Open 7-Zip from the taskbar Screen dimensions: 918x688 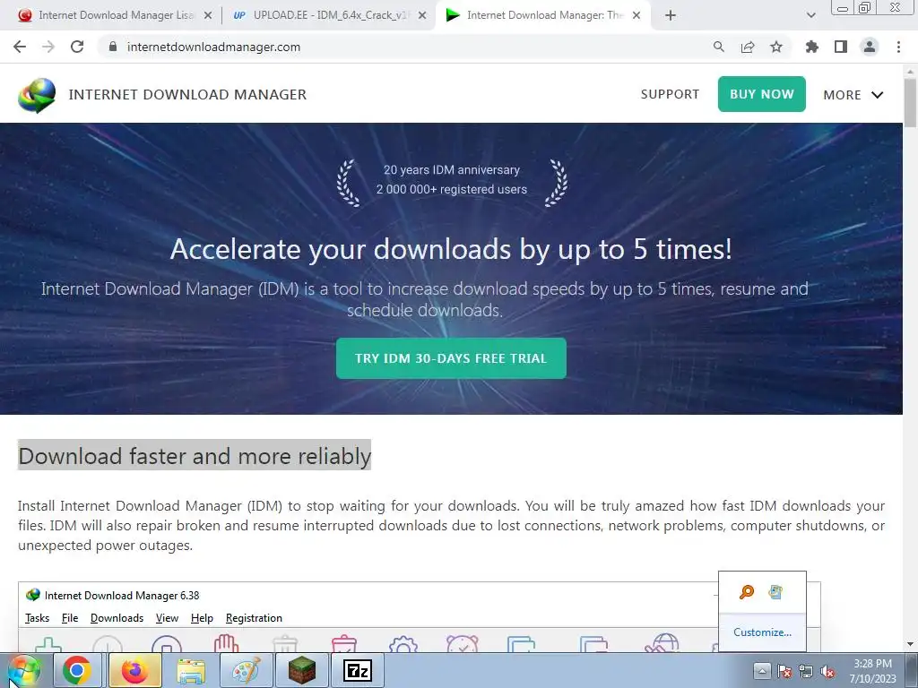(x=357, y=670)
